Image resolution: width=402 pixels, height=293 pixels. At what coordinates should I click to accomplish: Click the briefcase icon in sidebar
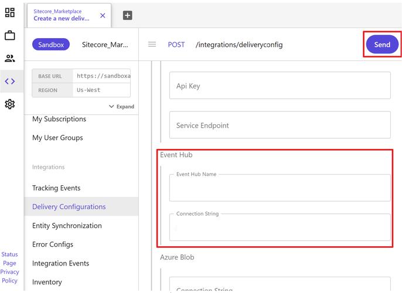click(9, 36)
